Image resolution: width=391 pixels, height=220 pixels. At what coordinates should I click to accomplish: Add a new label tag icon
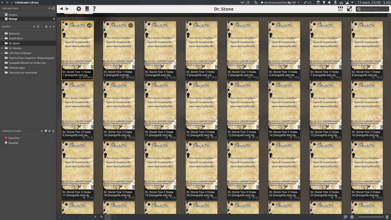tap(46, 131)
